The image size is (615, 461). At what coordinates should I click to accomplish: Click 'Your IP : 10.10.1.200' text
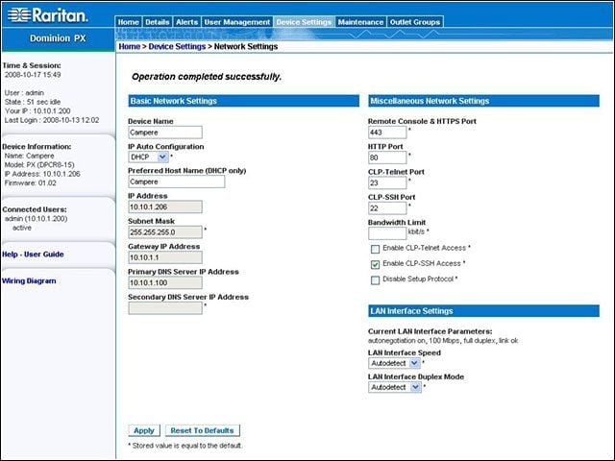[x=37, y=111]
